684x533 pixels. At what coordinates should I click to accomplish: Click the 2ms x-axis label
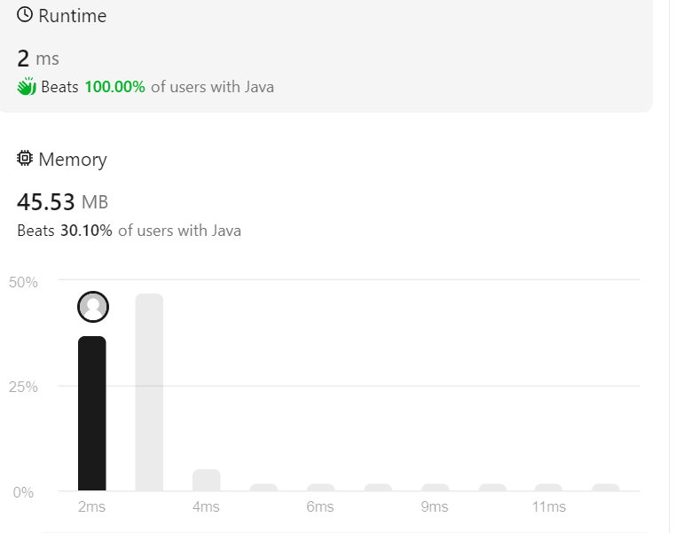point(91,506)
